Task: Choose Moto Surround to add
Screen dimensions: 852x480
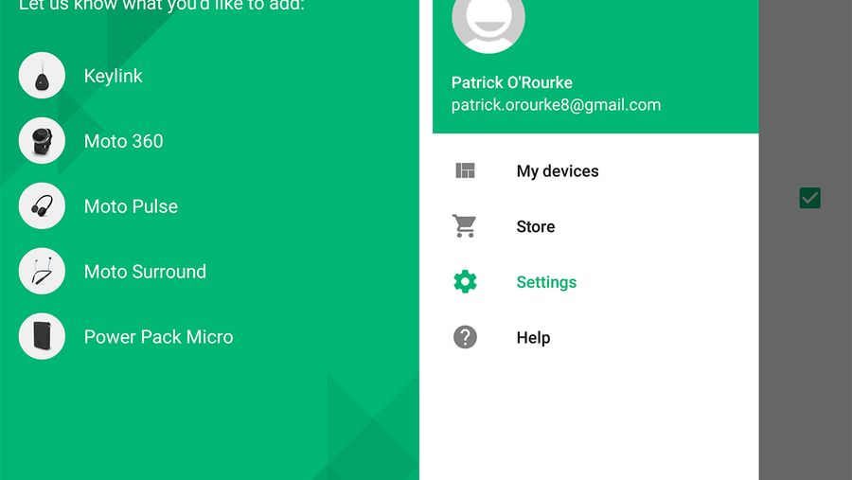Action: (145, 272)
